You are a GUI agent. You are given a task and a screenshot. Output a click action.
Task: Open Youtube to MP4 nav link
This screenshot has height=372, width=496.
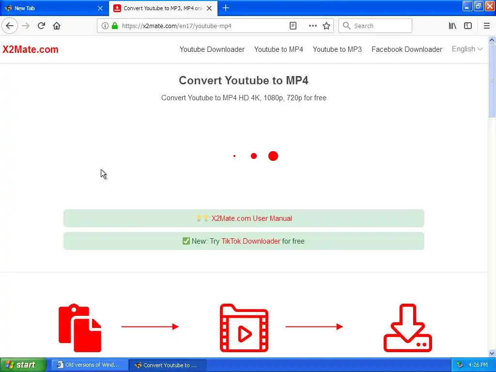[279, 49]
